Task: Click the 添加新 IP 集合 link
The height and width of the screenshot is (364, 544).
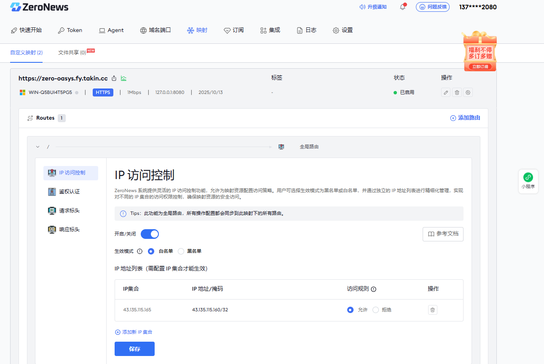Action: [x=134, y=332]
